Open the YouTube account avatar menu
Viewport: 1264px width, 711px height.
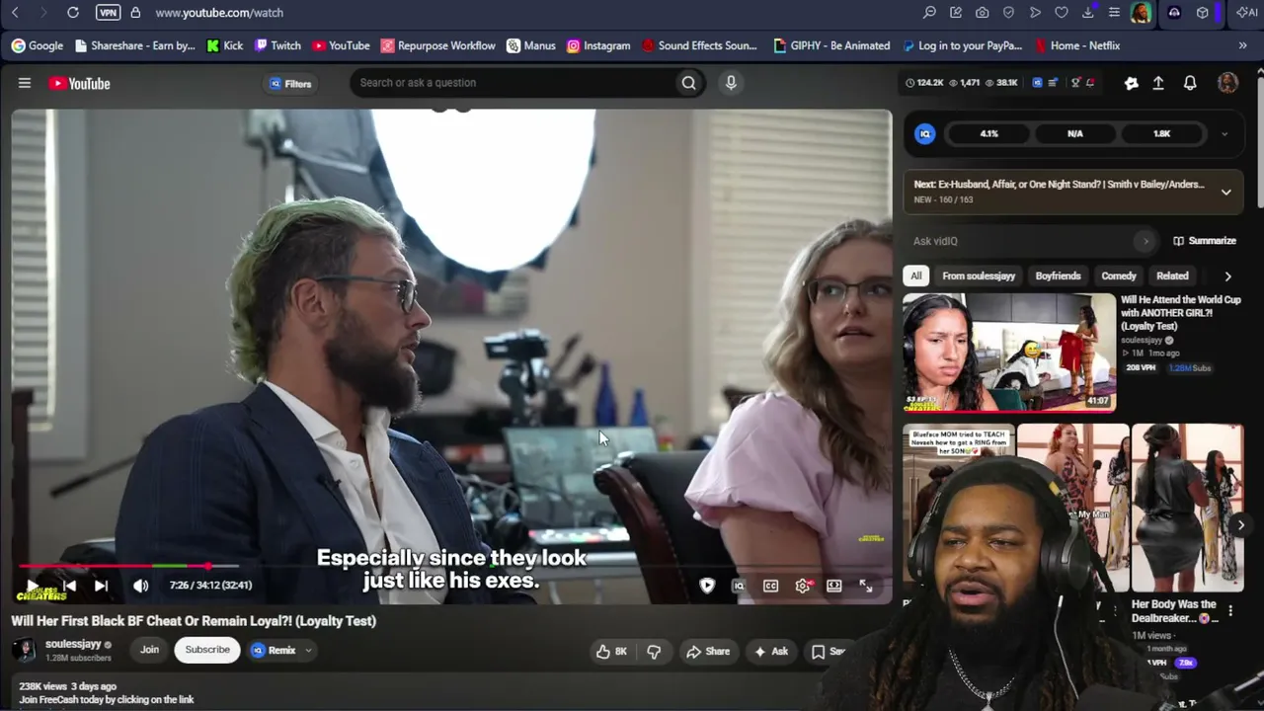pos(1227,83)
